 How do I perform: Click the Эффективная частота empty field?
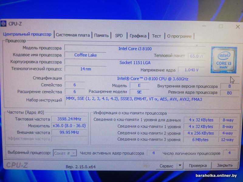pyautogui.click(x=69, y=139)
